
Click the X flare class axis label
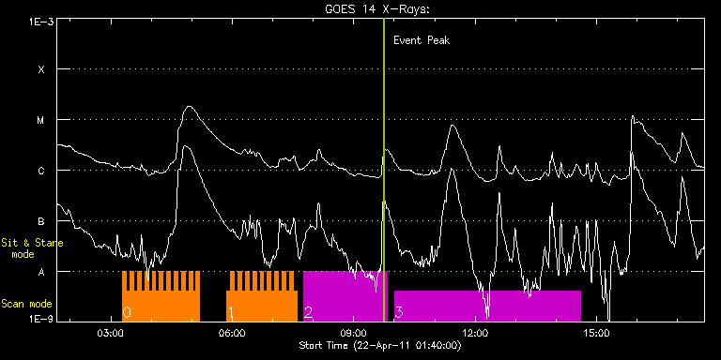(41, 69)
